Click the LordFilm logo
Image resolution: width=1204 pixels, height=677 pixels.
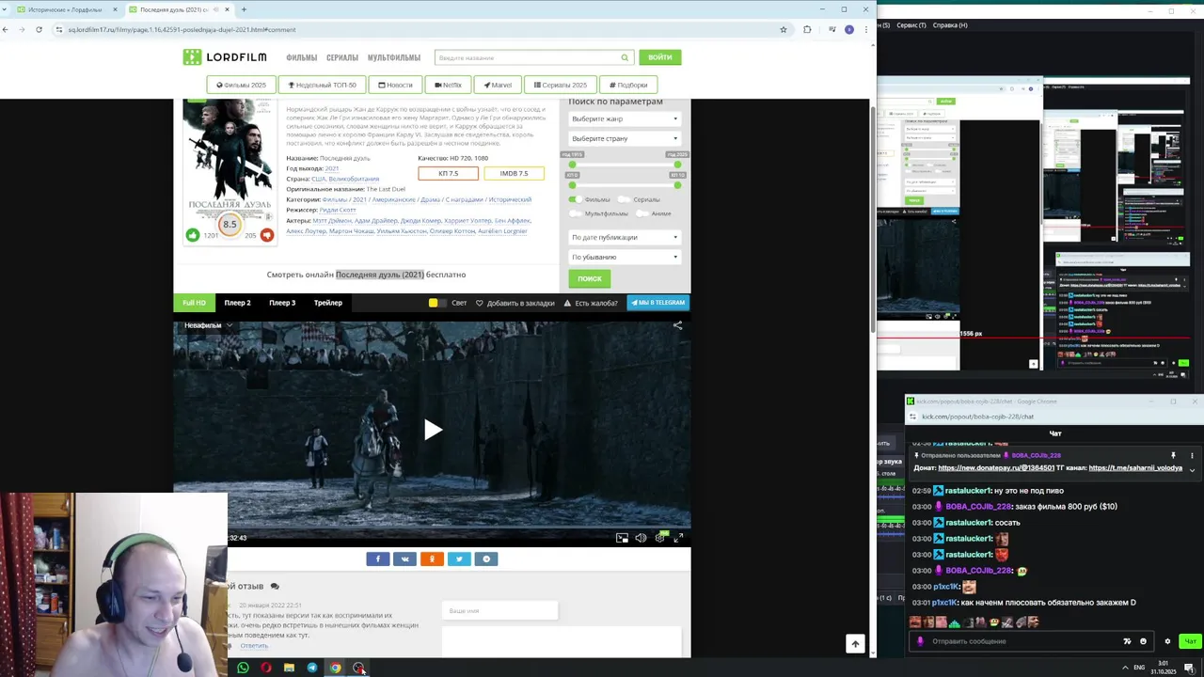click(x=225, y=57)
